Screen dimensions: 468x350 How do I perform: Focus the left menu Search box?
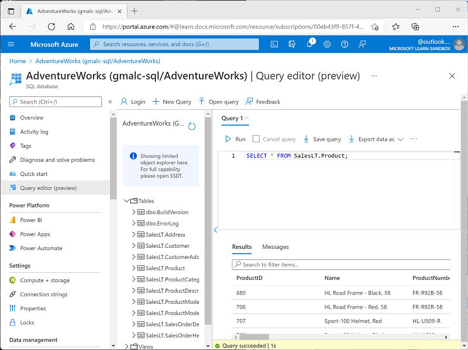(x=56, y=102)
